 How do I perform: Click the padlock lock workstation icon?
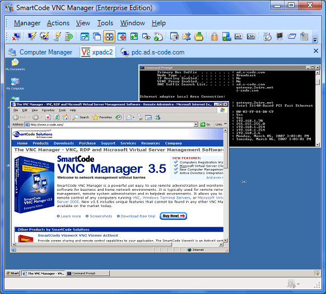pyautogui.click(x=215, y=36)
